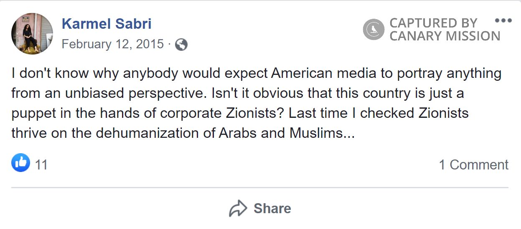Click the thumbs-up Like reaction icon

pyautogui.click(x=20, y=163)
